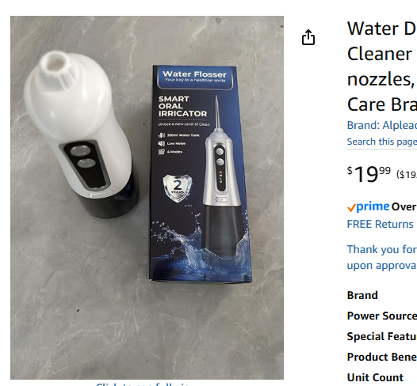Click the Brand attribute label

pyautogui.click(x=362, y=295)
